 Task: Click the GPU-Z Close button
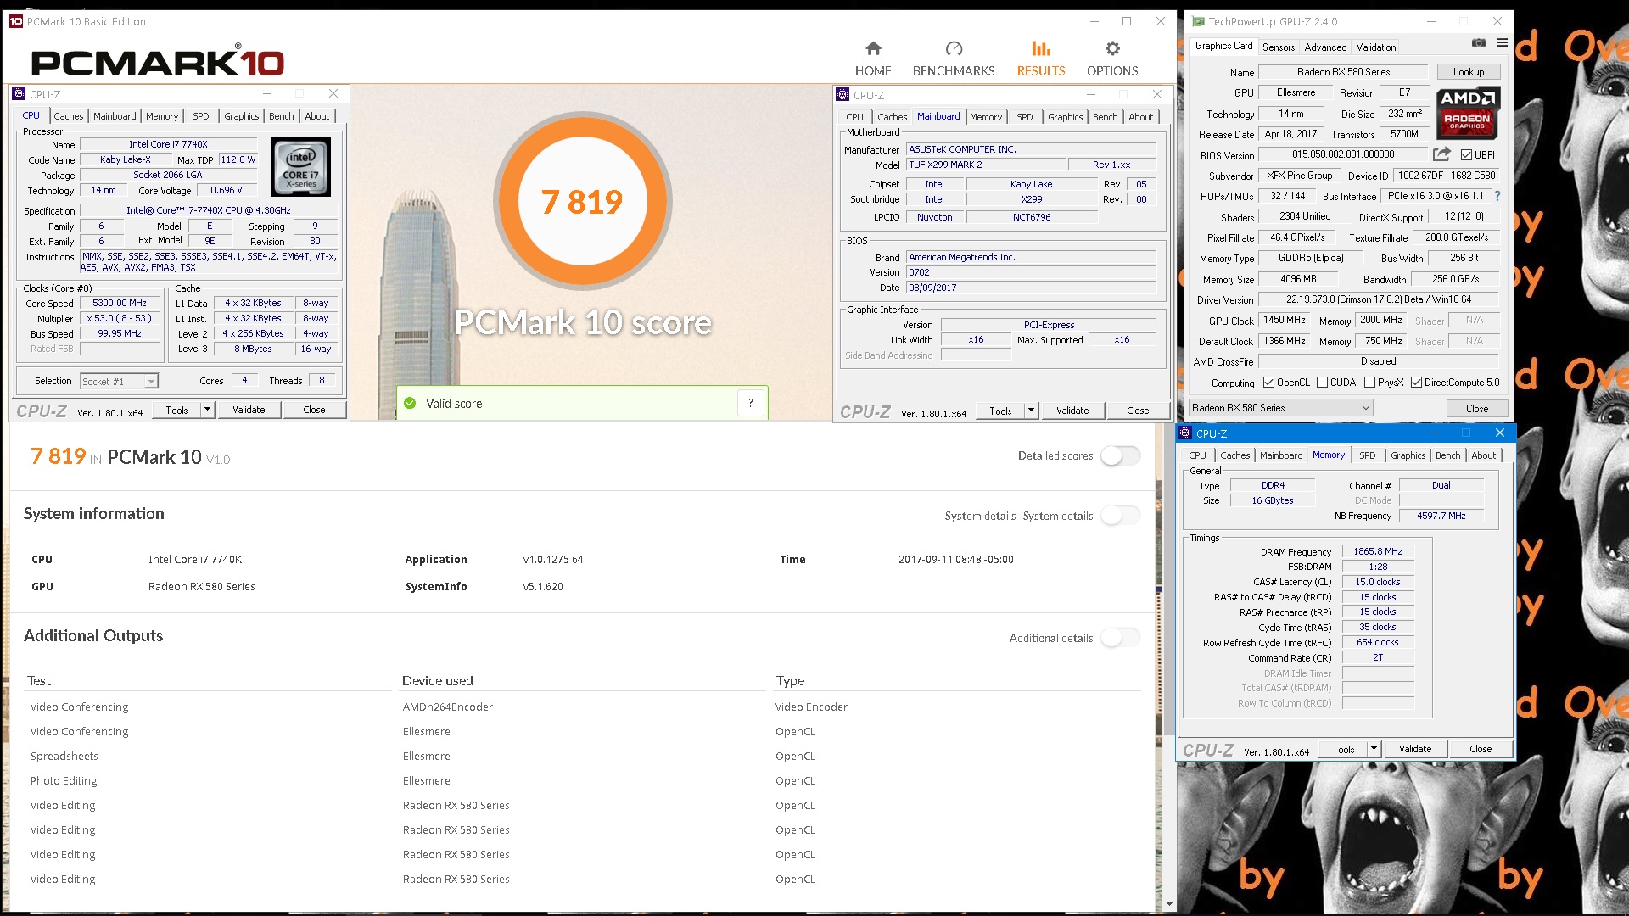1476,408
